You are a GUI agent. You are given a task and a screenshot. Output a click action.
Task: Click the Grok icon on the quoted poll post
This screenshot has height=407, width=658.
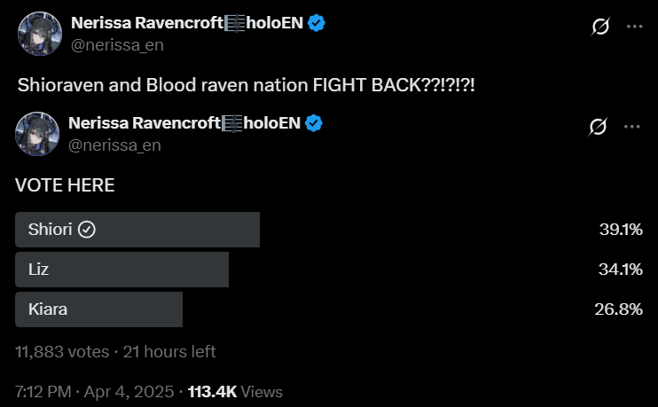[598, 127]
